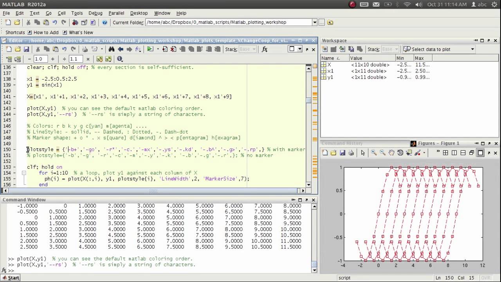
Task: Sort Workspace by Name column header
Action: click(335, 58)
